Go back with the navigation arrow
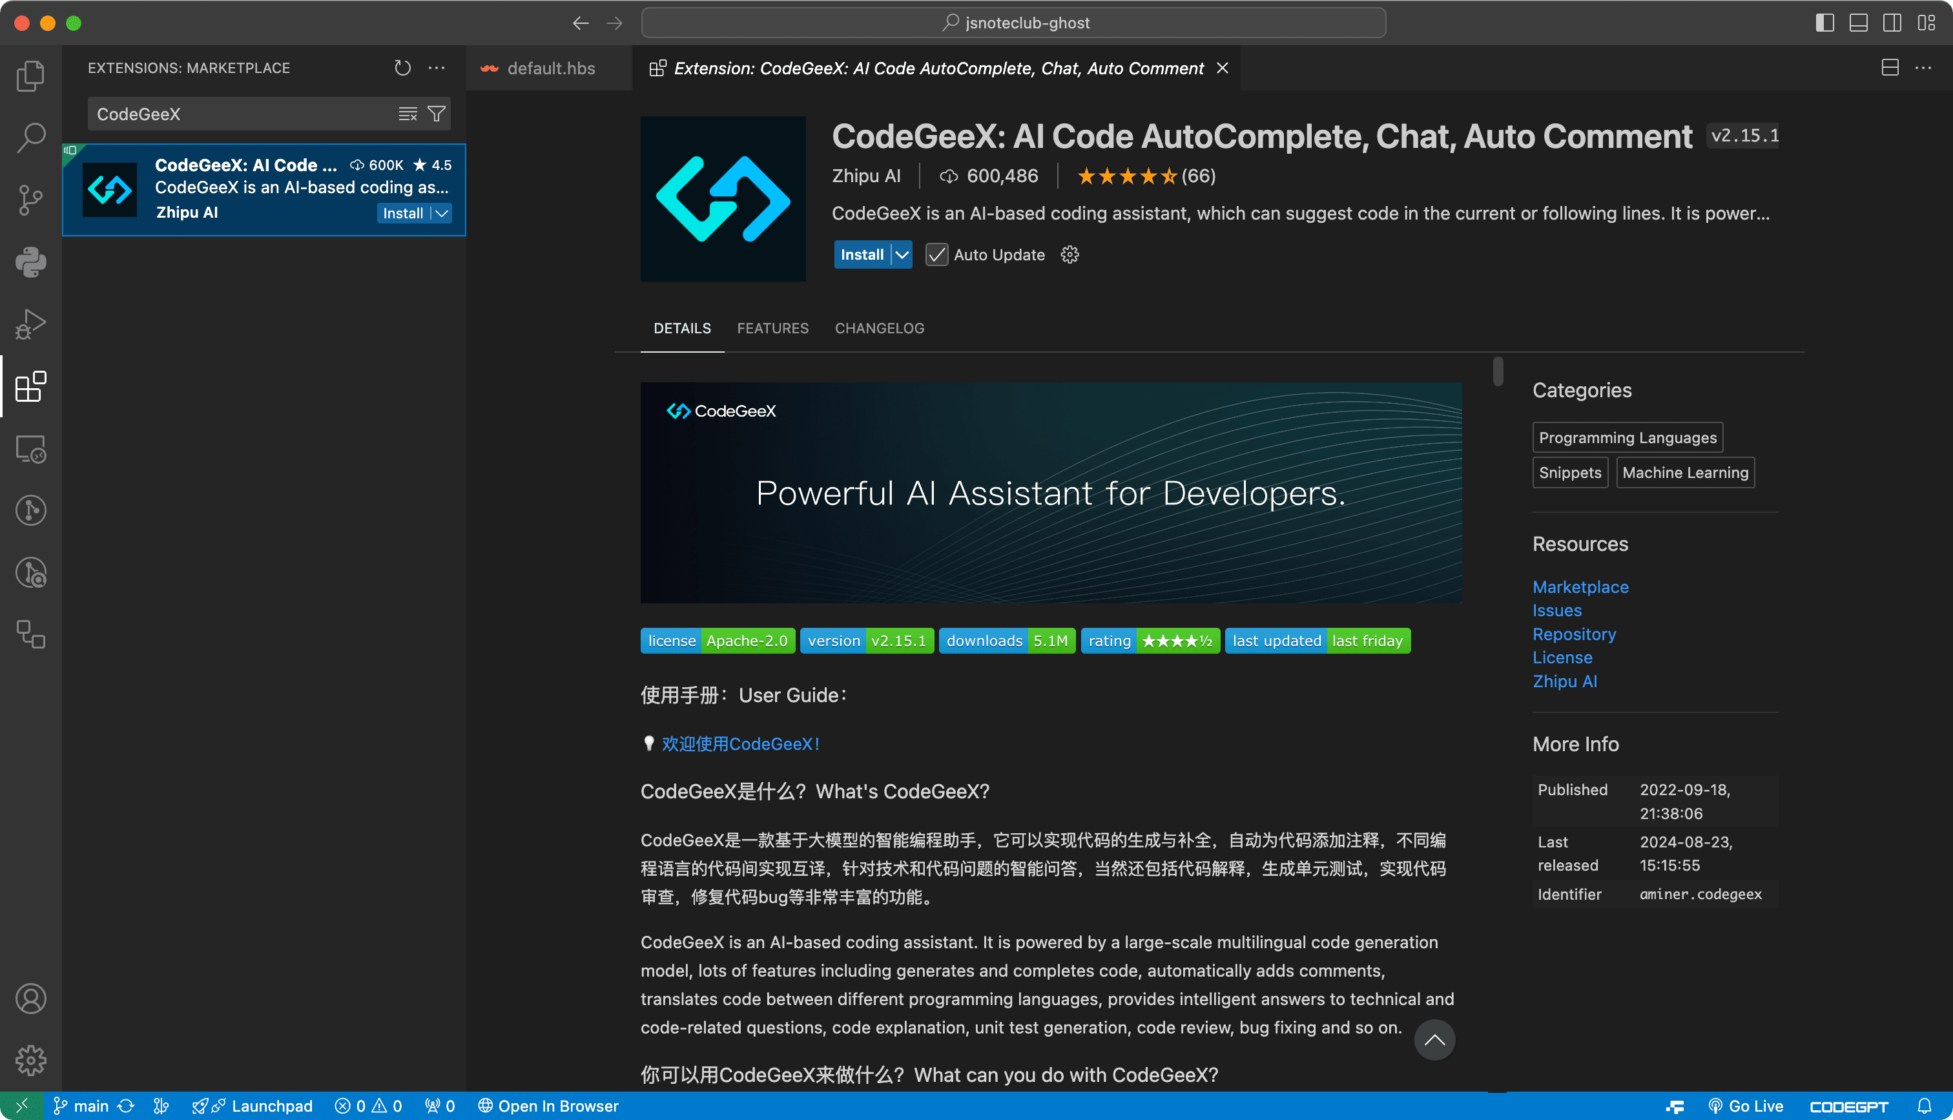This screenshot has width=1953, height=1120. tap(581, 23)
